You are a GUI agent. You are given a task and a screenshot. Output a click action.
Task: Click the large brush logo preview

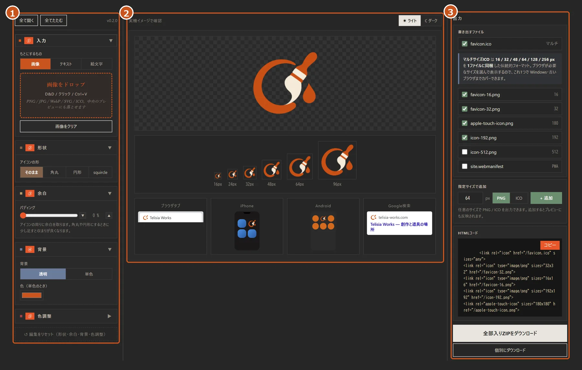click(285, 83)
